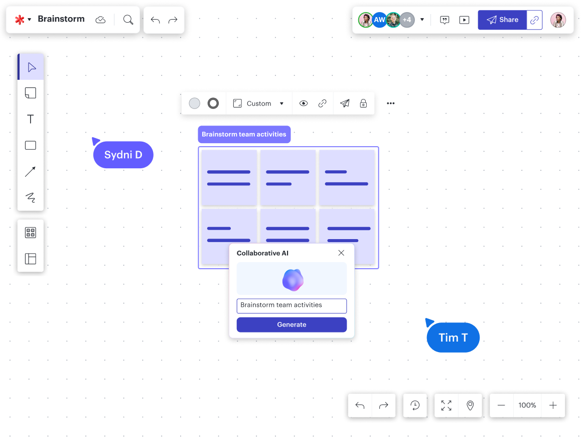The height and width of the screenshot is (437, 582).
Task: Toggle fullscreen expand icon
Action: (446, 405)
